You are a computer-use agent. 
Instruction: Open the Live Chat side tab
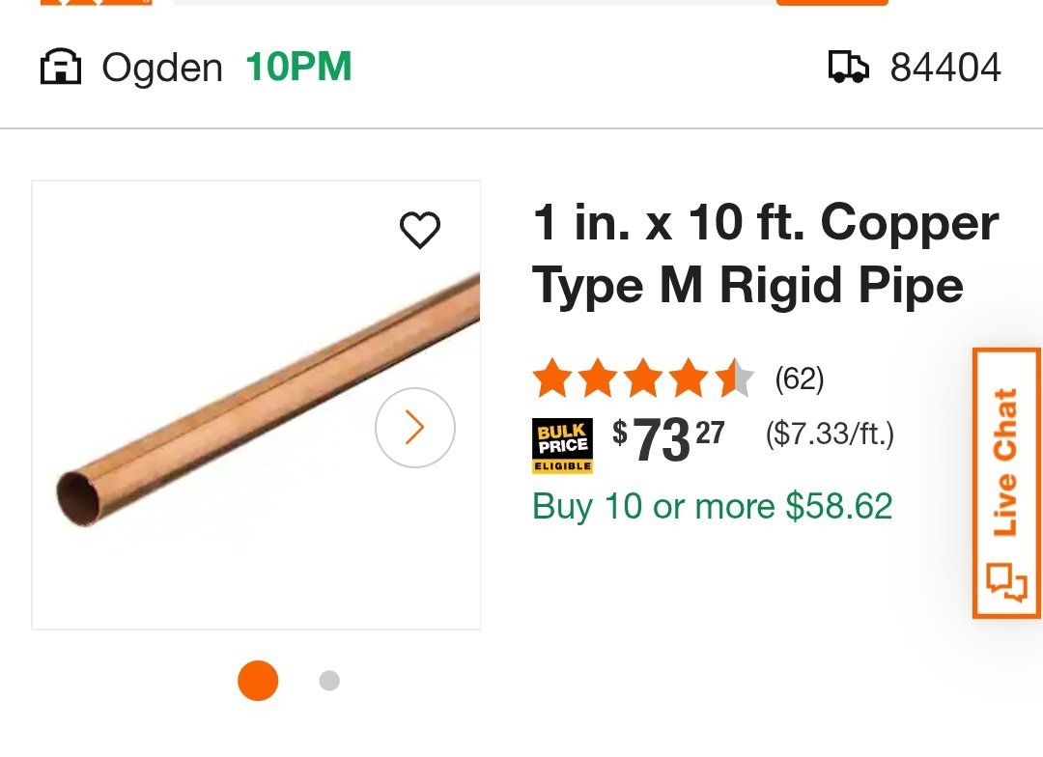tap(1006, 463)
